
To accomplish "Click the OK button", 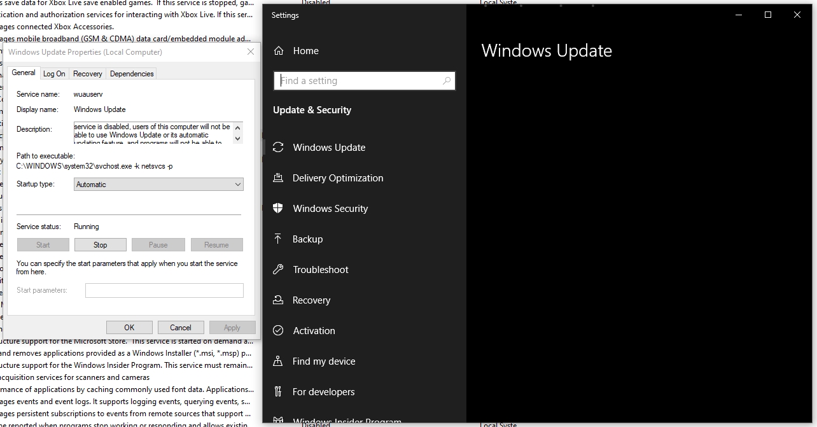I will tap(129, 328).
